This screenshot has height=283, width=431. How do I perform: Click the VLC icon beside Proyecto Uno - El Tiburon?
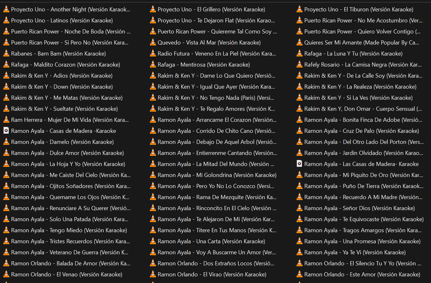pos(299,9)
